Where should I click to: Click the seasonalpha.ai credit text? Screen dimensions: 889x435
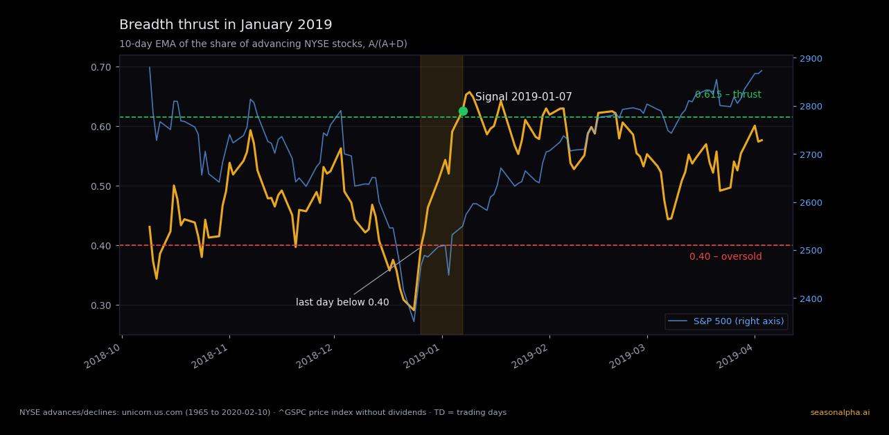click(840, 413)
